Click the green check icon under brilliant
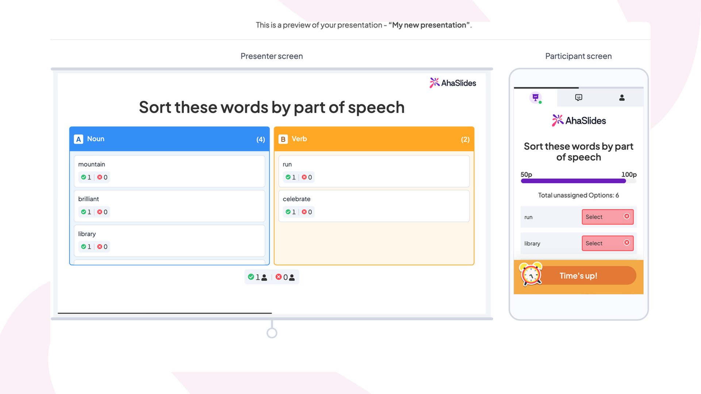Screen dimensions: 701x394 coord(84,212)
